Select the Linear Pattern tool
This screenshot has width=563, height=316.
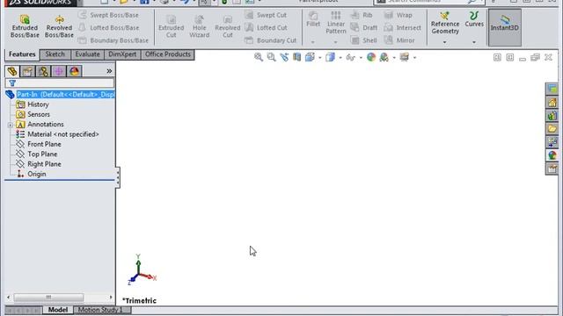(x=336, y=22)
